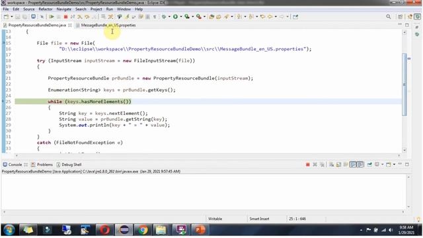Click the Eclipse taskbar button

click(x=124, y=230)
